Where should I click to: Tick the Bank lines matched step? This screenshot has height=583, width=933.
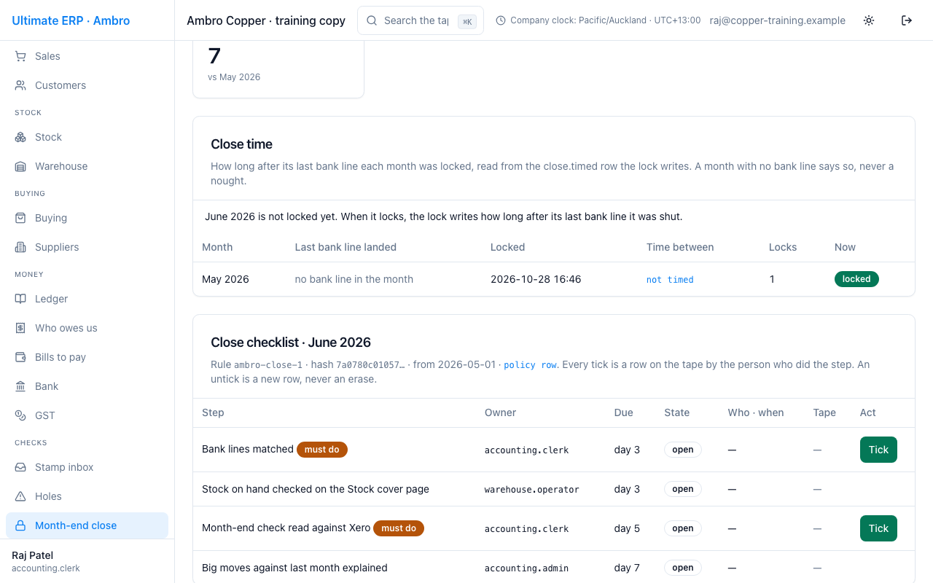coord(878,450)
